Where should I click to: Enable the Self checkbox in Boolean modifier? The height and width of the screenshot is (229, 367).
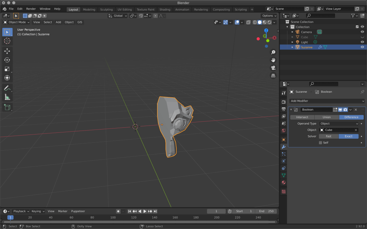[320, 142]
